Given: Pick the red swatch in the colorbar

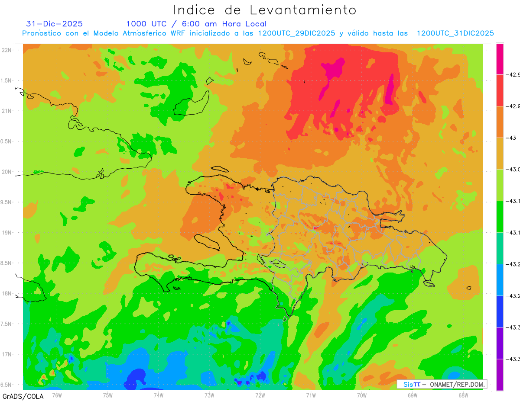Looking at the screenshot, I should pyautogui.click(x=500, y=90).
